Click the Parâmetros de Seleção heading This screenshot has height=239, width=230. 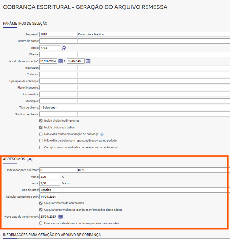(x=25, y=23)
